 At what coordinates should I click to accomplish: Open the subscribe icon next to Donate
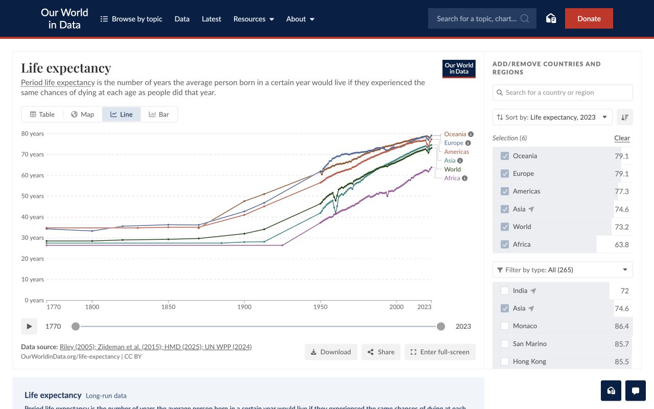[x=551, y=18]
